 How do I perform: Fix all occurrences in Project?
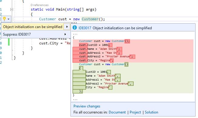(x=135, y=112)
